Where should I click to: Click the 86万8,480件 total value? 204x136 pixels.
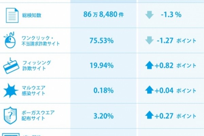pos(104,14)
